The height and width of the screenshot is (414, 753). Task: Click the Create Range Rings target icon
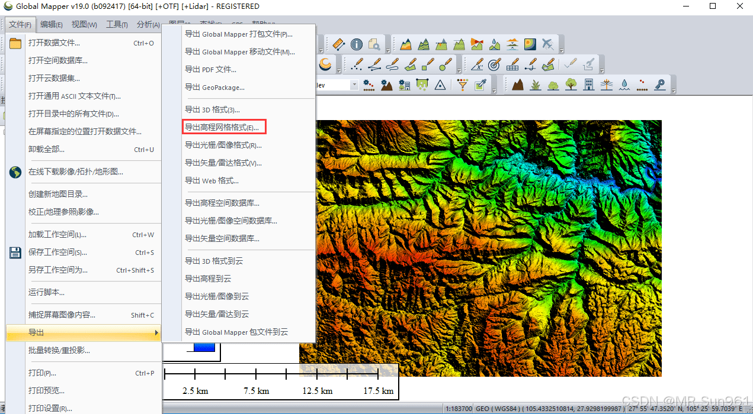tap(494, 64)
